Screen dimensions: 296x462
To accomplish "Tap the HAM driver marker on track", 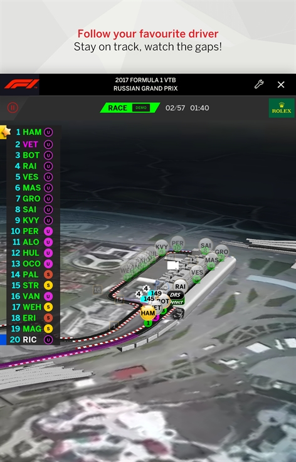I will 148,313.
